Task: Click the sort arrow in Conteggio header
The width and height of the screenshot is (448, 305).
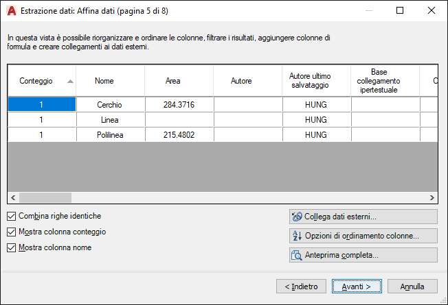Action: point(70,81)
